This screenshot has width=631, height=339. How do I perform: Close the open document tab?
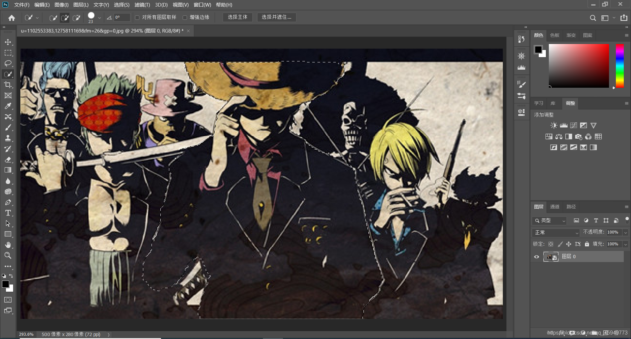point(188,31)
